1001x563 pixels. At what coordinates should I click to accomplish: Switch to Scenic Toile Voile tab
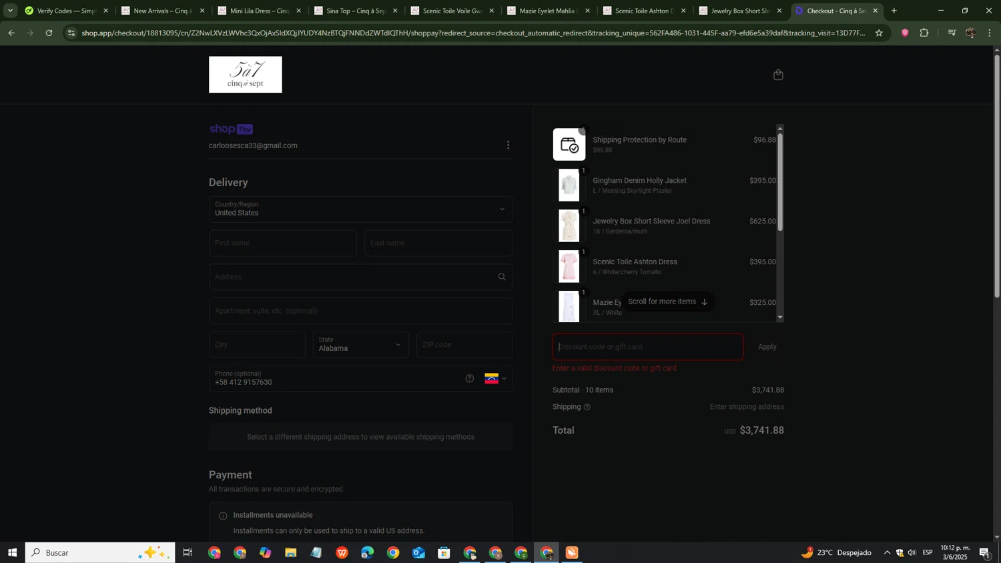(452, 11)
